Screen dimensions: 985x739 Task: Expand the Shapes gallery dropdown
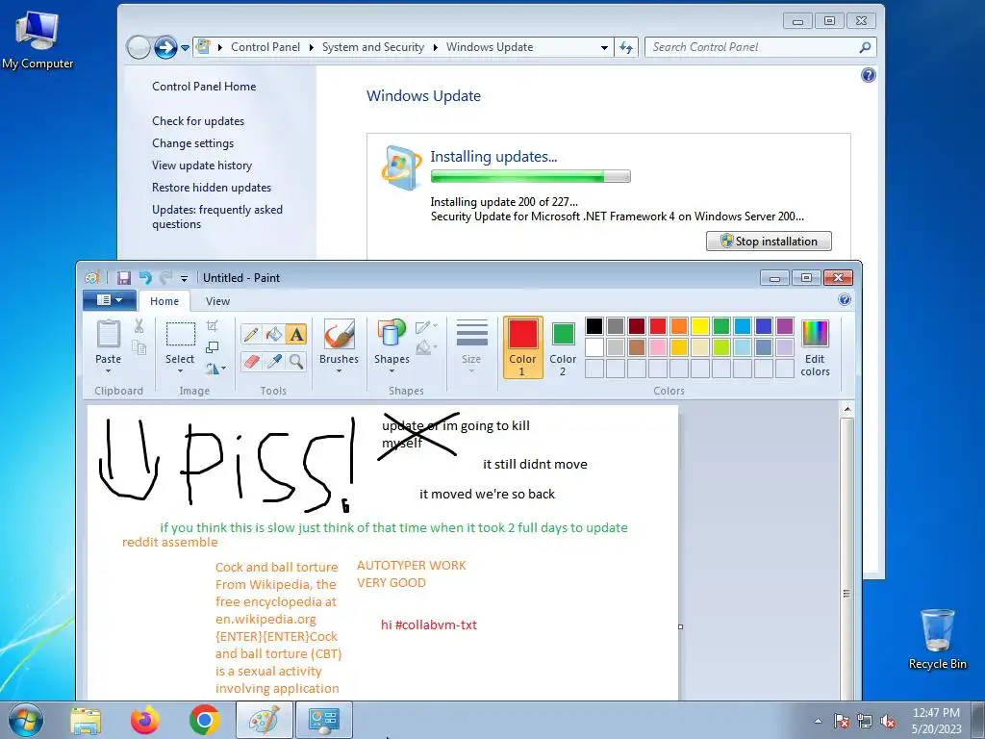(392, 371)
